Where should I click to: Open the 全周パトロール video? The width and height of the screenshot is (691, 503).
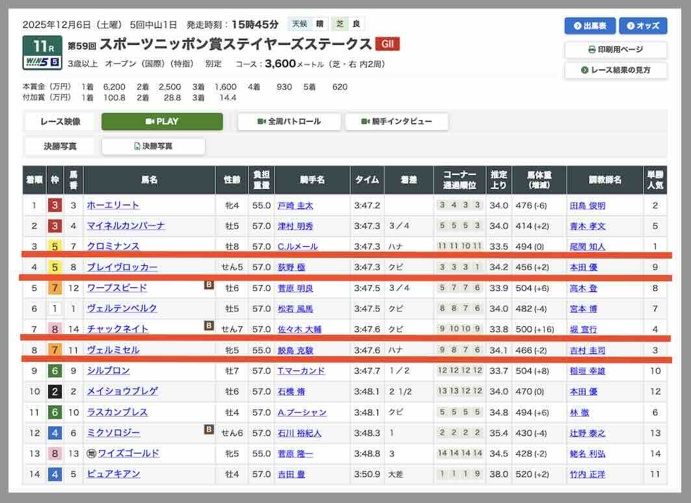tap(289, 122)
